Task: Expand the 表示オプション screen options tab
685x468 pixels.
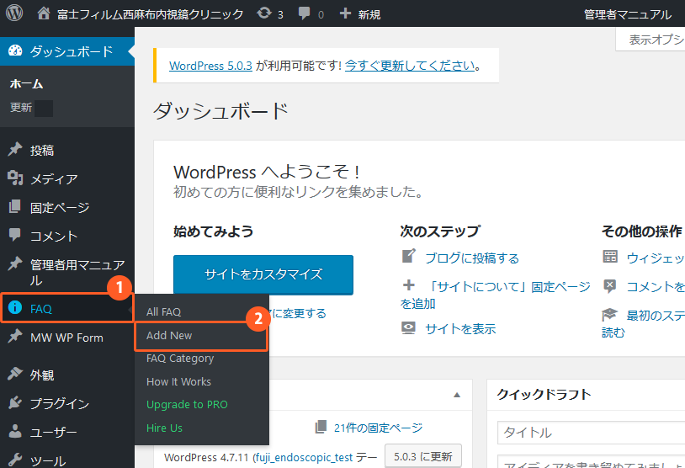Action: point(650,40)
